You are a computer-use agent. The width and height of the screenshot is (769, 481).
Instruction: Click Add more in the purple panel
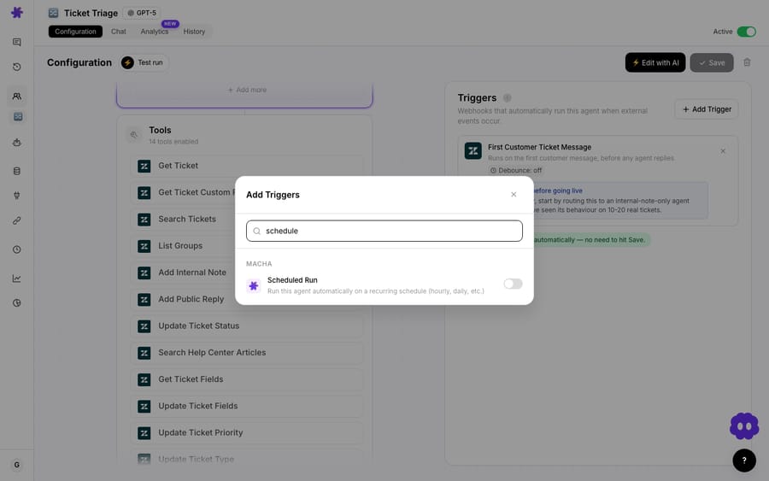click(247, 90)
